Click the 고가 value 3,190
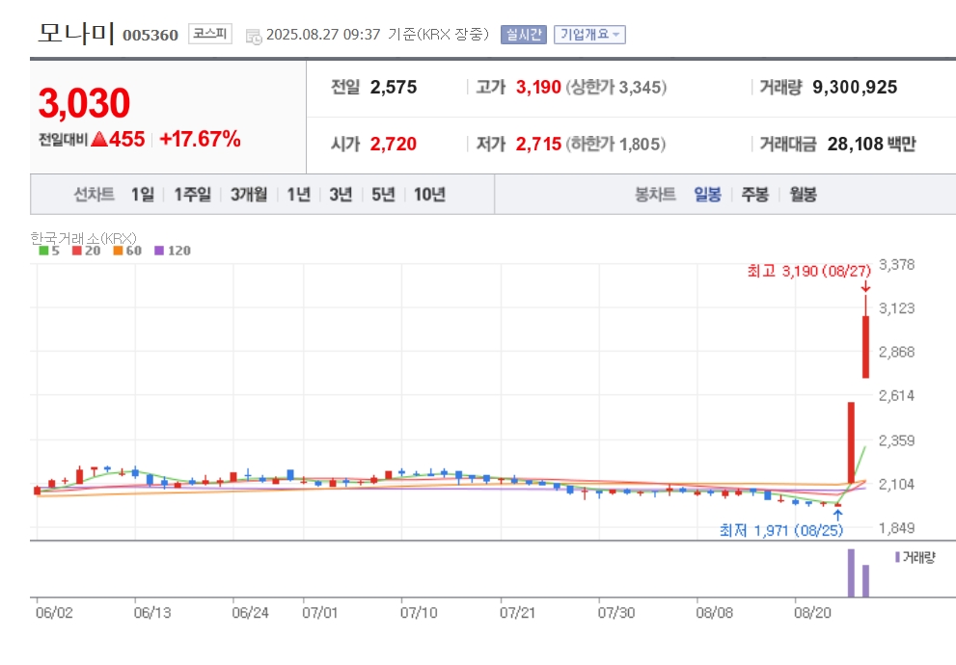Screen dimensions: 956x665 538,87
